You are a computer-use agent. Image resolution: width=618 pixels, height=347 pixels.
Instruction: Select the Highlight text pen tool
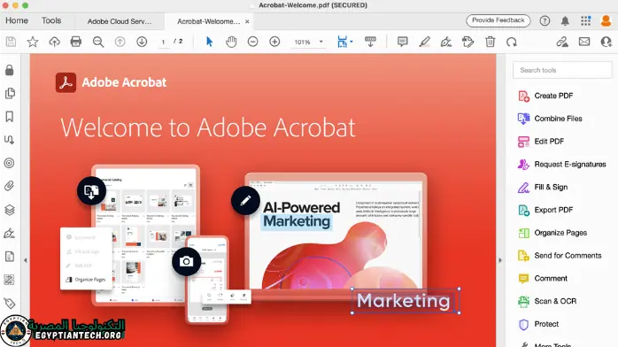pyautogui.click(x=424, y=42)
